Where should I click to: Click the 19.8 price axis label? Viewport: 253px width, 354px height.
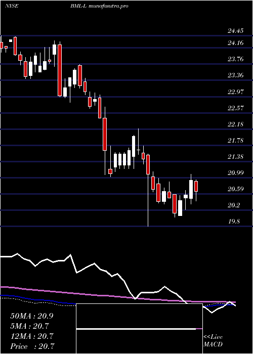click(x=234, y=222)
